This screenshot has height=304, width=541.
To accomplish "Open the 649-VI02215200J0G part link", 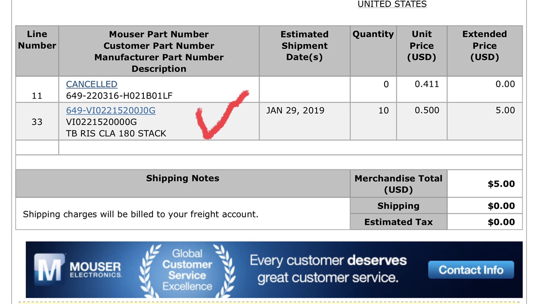I will tap(111, 110).
